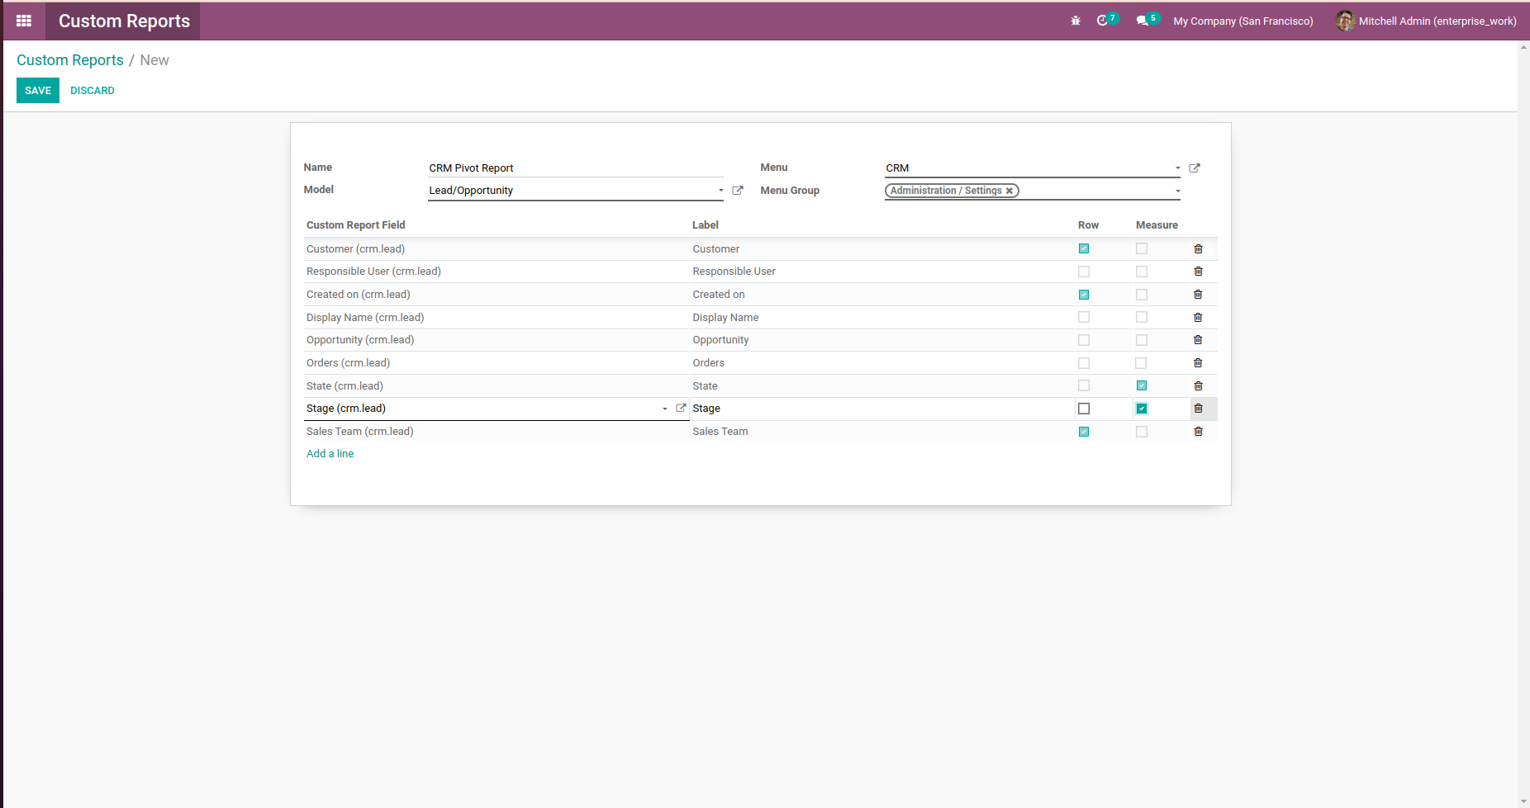Select Display Name (crm.lead) cell

(x=497, y=318)
